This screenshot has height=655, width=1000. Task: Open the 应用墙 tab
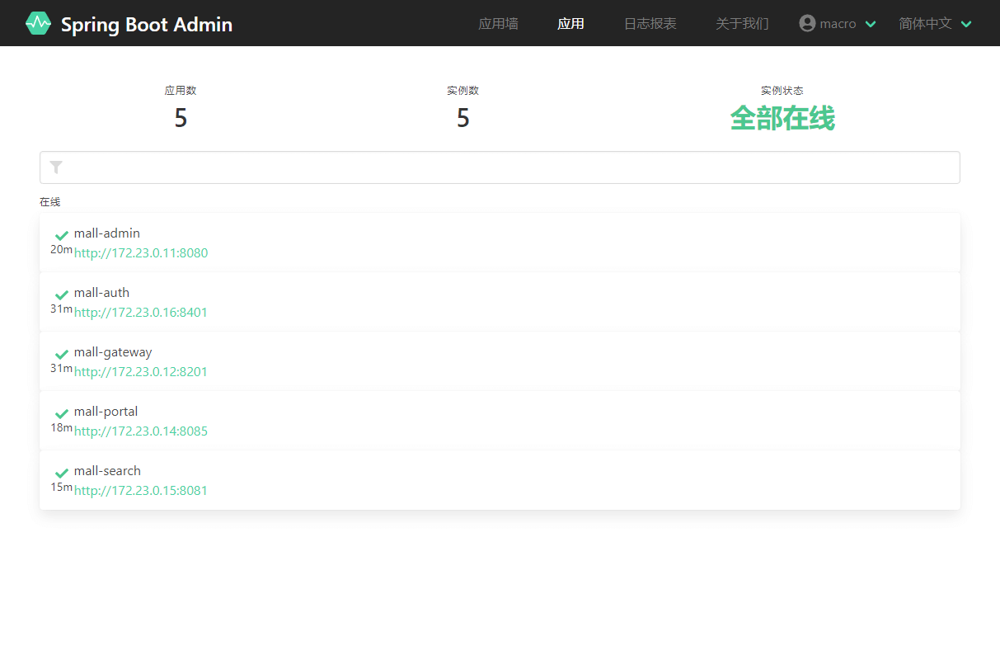pyautogui.click(x=498, y=23)
